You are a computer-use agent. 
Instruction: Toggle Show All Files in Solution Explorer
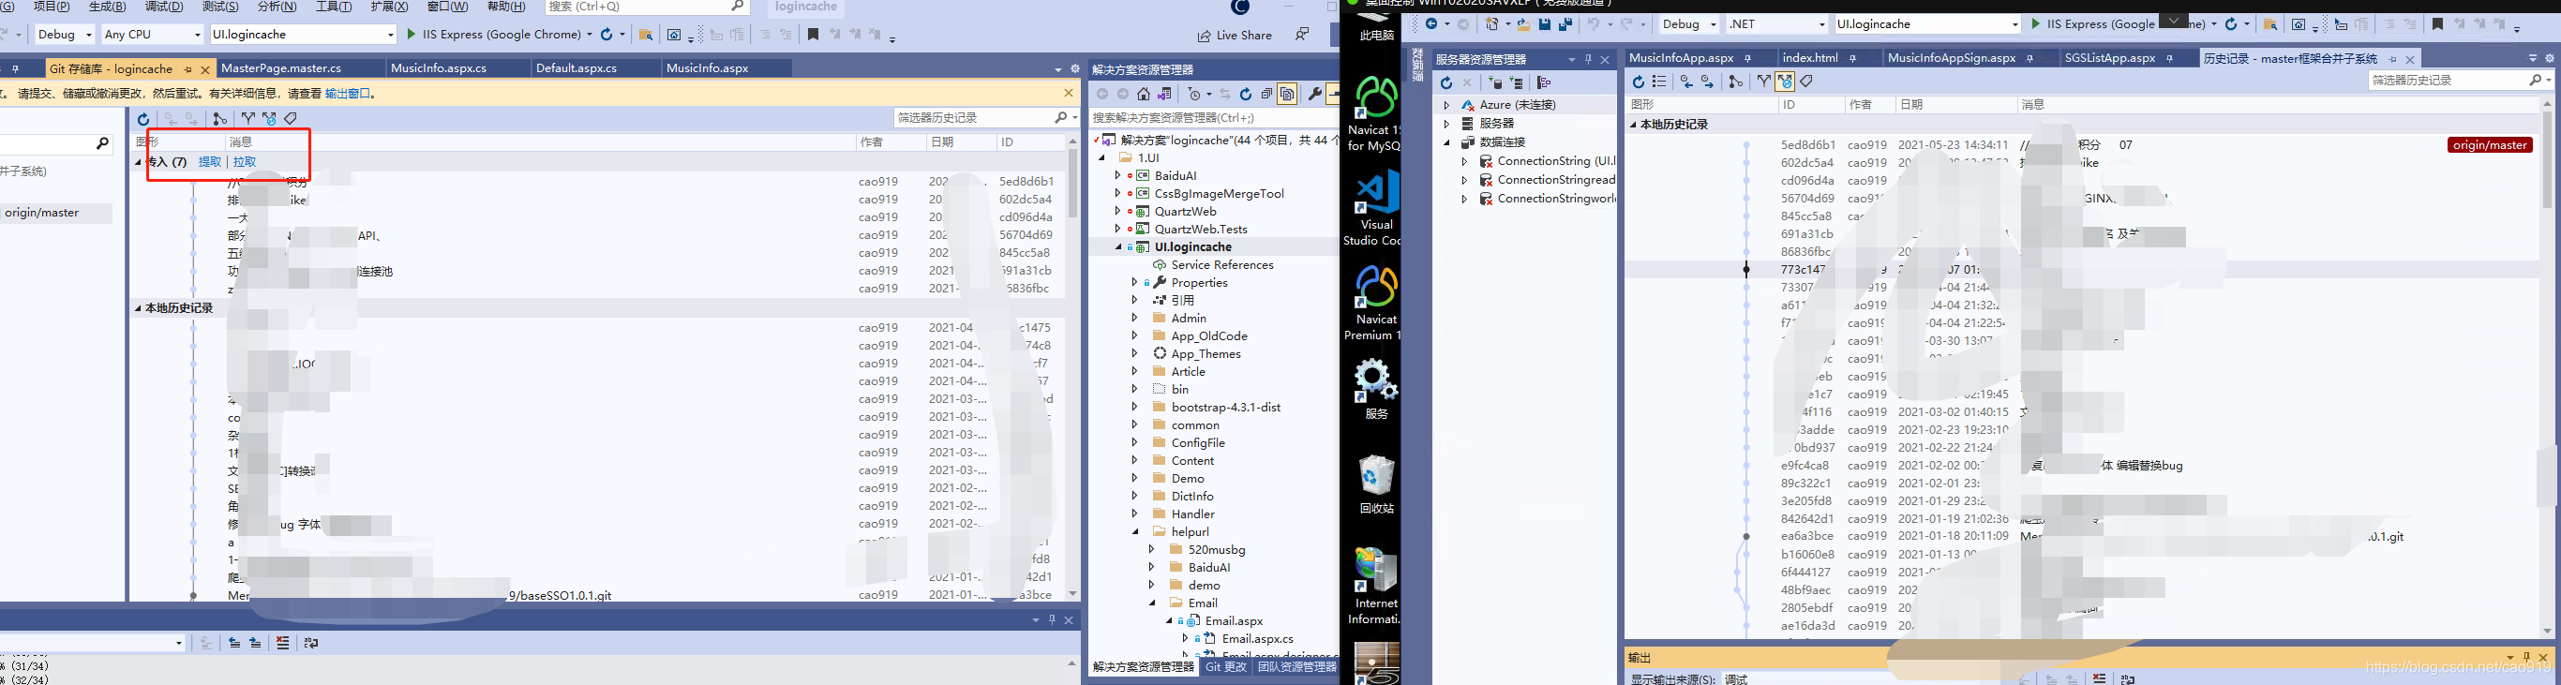point(1287,94)
